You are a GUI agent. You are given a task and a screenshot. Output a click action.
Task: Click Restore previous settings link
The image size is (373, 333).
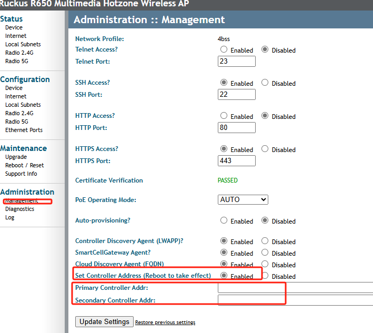(165, 322)
